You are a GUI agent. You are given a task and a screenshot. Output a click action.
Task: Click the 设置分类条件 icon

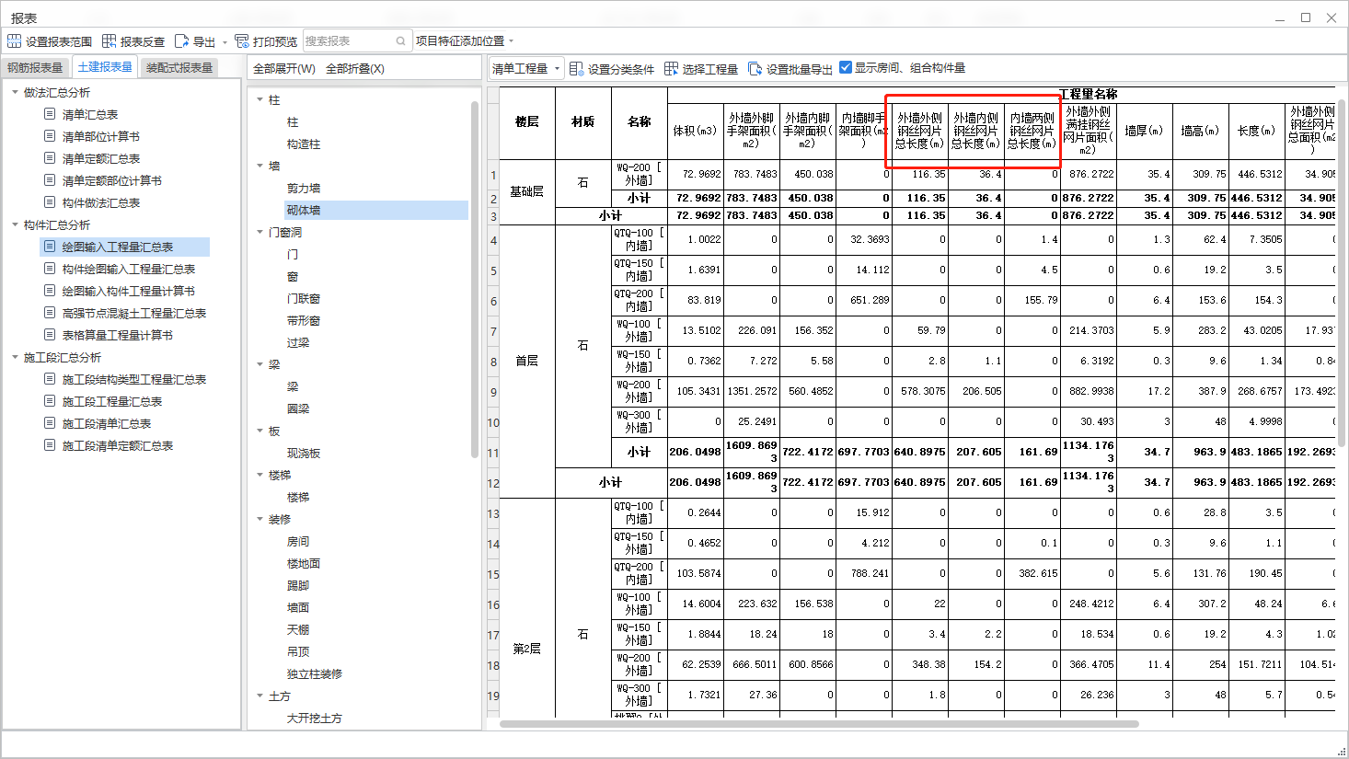click(x=576, y=69)
